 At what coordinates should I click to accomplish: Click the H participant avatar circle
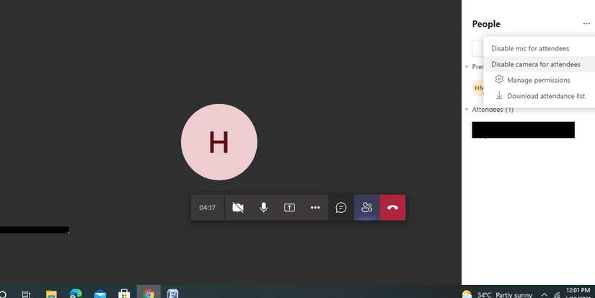point(219,142)
